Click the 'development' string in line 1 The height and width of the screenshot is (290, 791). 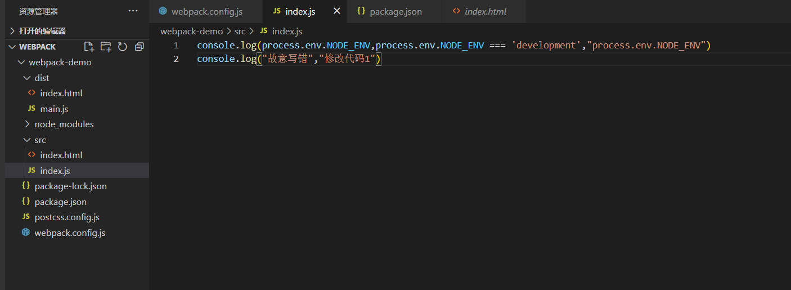point(546,46)
